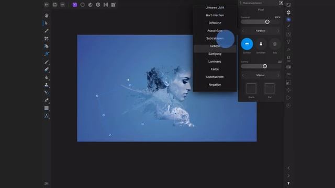Choose Negation blend mode
Viewport: 335px width, 188px height.
coord(215,85)
